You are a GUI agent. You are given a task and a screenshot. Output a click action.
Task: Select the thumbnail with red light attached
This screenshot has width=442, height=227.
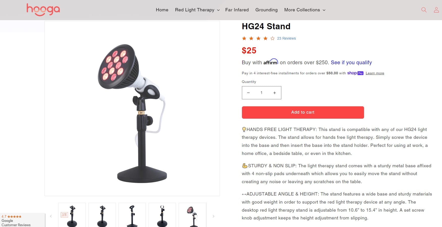coord(192,215)
